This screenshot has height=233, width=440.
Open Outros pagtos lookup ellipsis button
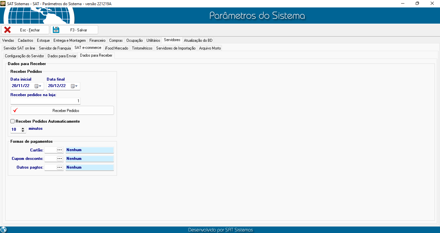click(x=60, y=168)
